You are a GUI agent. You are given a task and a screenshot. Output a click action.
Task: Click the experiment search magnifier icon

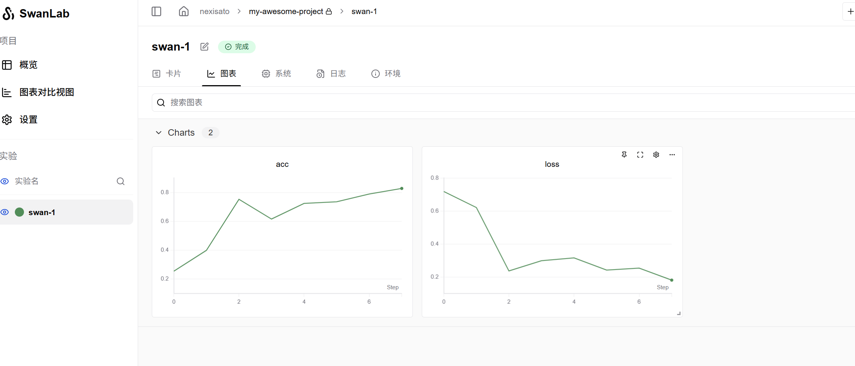pos(121,181)
